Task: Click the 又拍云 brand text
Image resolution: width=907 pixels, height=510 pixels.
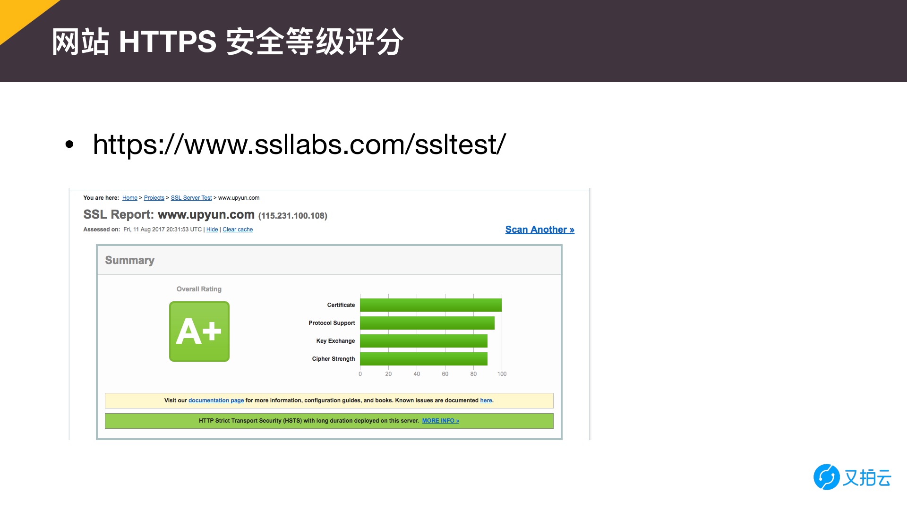Action: click(x=867, y=478)
